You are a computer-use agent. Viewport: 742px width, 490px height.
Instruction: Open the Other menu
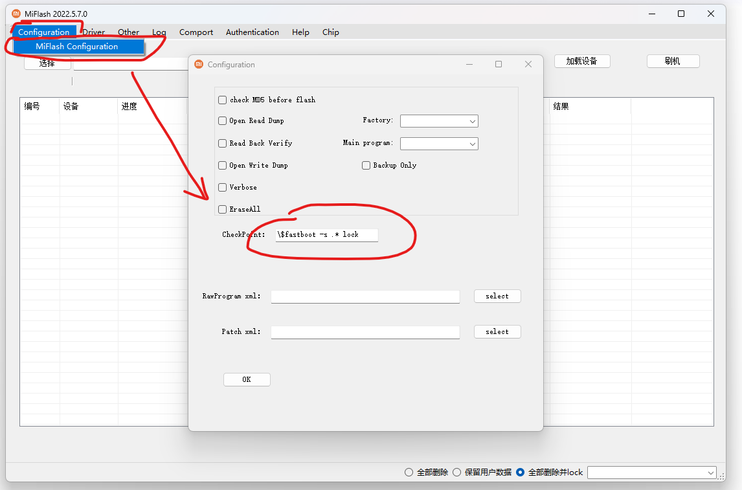[x=128, y=32]
